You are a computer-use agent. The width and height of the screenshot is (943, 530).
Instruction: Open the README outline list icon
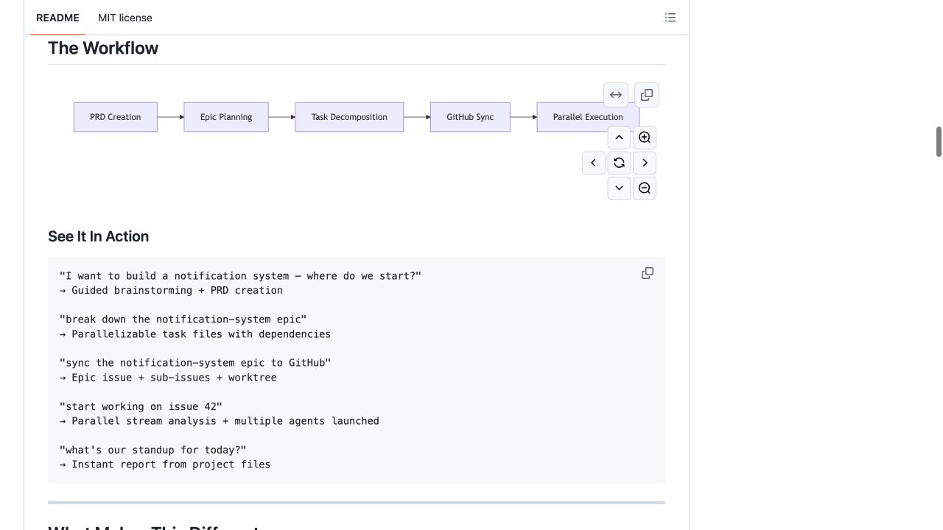[670, 18]
